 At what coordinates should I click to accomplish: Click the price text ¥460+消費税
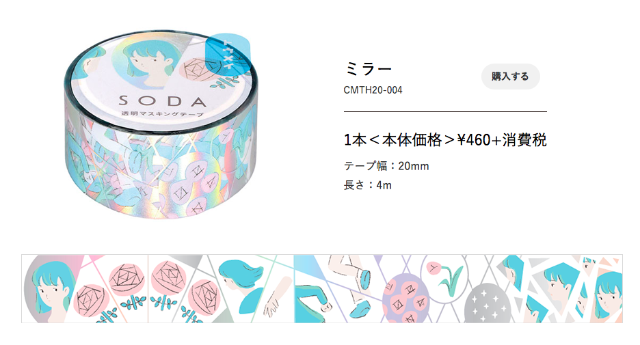coord(502,140)
